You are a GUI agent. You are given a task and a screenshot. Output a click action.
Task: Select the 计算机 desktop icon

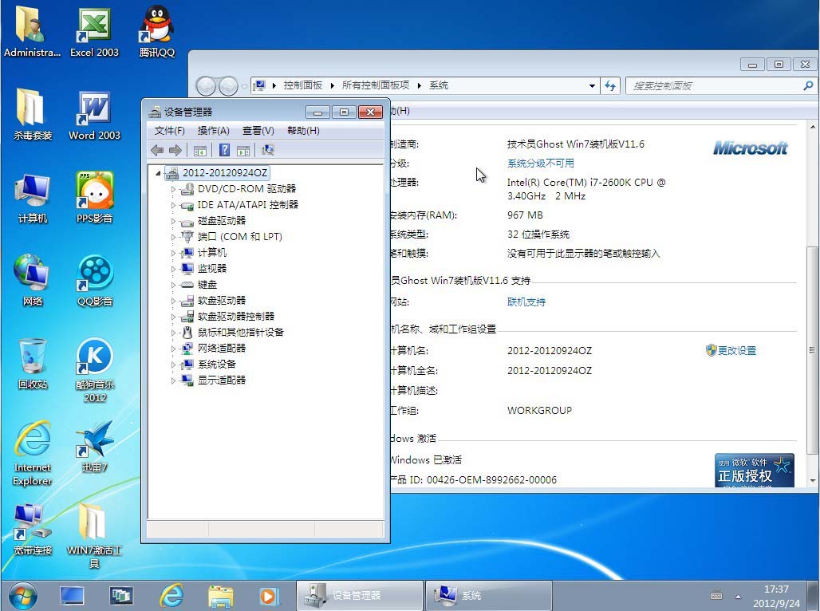[x=33, y=197]
